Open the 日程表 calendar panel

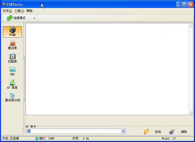[x=12, y=58]
